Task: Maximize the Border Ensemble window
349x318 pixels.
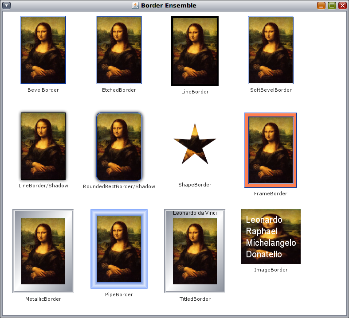Action: coord(332,5)
